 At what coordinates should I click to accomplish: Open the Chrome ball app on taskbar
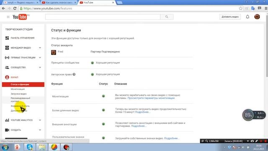(x=54, y=147)
